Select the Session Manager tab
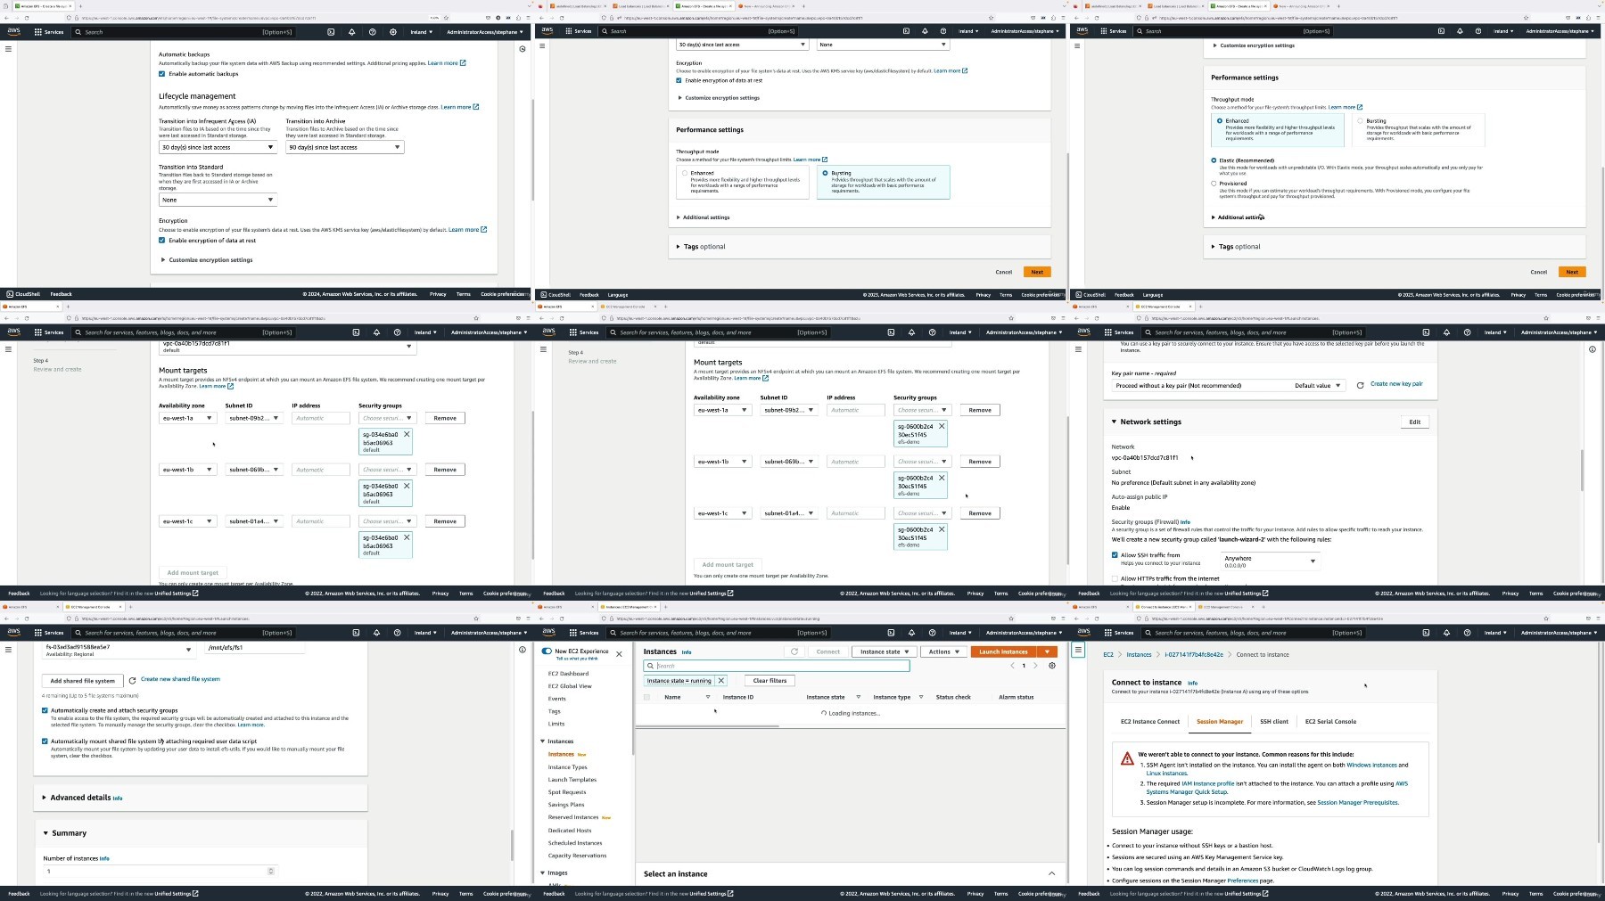Screen dimensions: 1605x901 pyautogui.click(x=1220, y=721)
